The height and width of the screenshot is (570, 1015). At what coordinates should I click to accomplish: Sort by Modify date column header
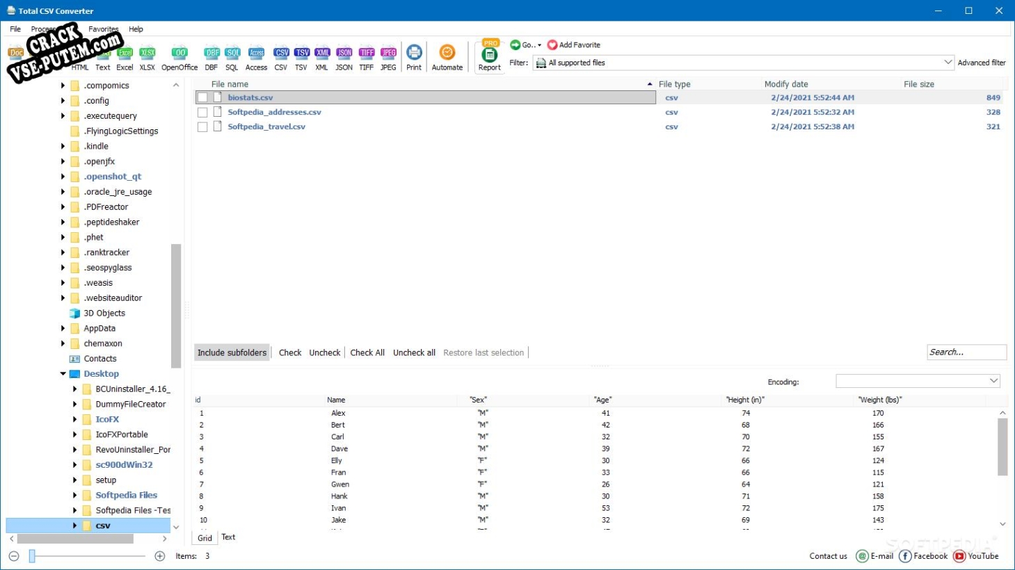click(786, 84)
